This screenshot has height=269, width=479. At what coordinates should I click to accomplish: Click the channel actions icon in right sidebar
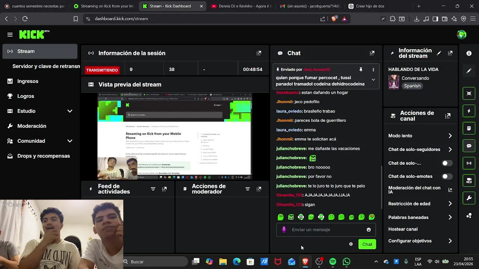(469, 180)
